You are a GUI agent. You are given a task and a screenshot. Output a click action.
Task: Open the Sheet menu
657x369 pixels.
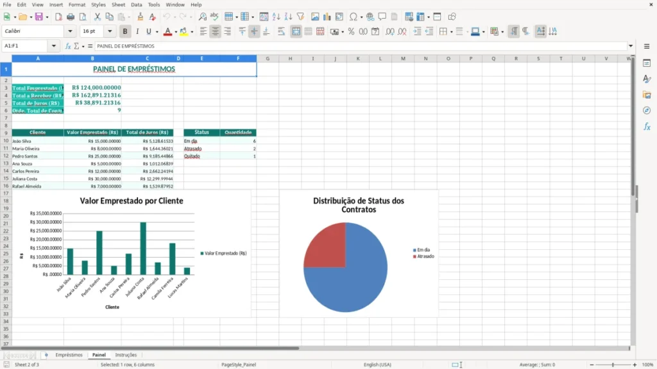(118, 4)
